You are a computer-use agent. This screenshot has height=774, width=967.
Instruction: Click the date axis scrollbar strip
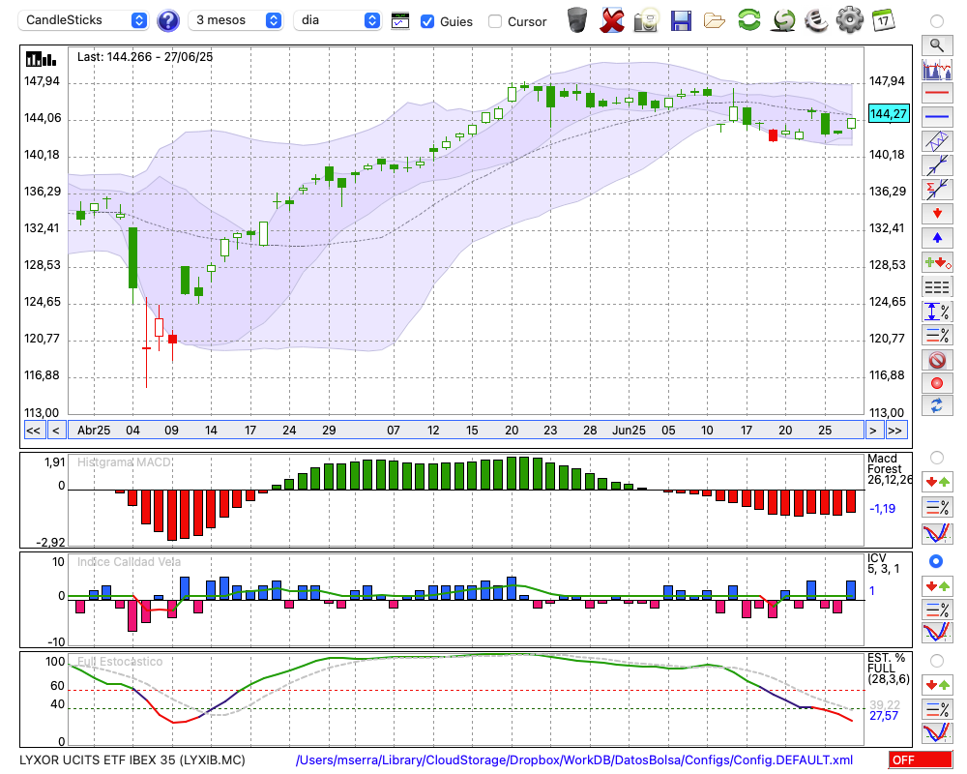pos(466,431)
